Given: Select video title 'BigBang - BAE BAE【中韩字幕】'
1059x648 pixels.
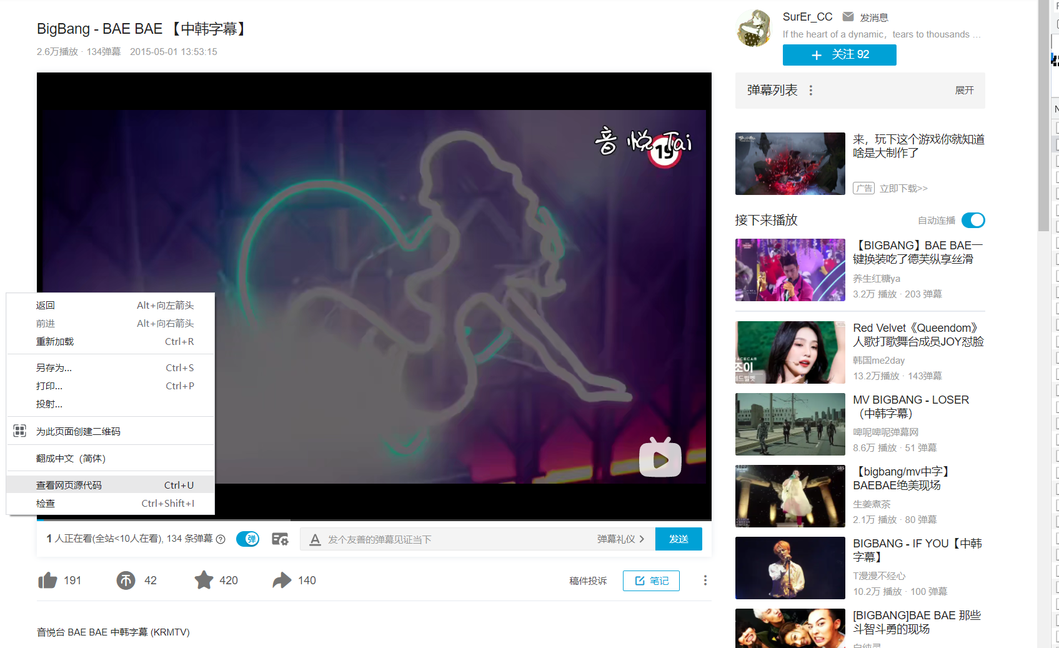Looking at the screenshot, I should (143, 29).
